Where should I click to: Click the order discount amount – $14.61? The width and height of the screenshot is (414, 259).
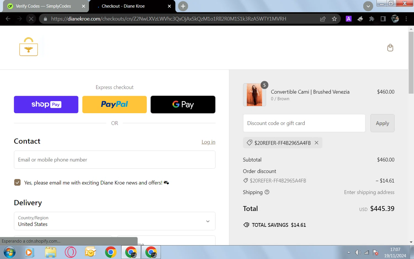pos(385,181)
